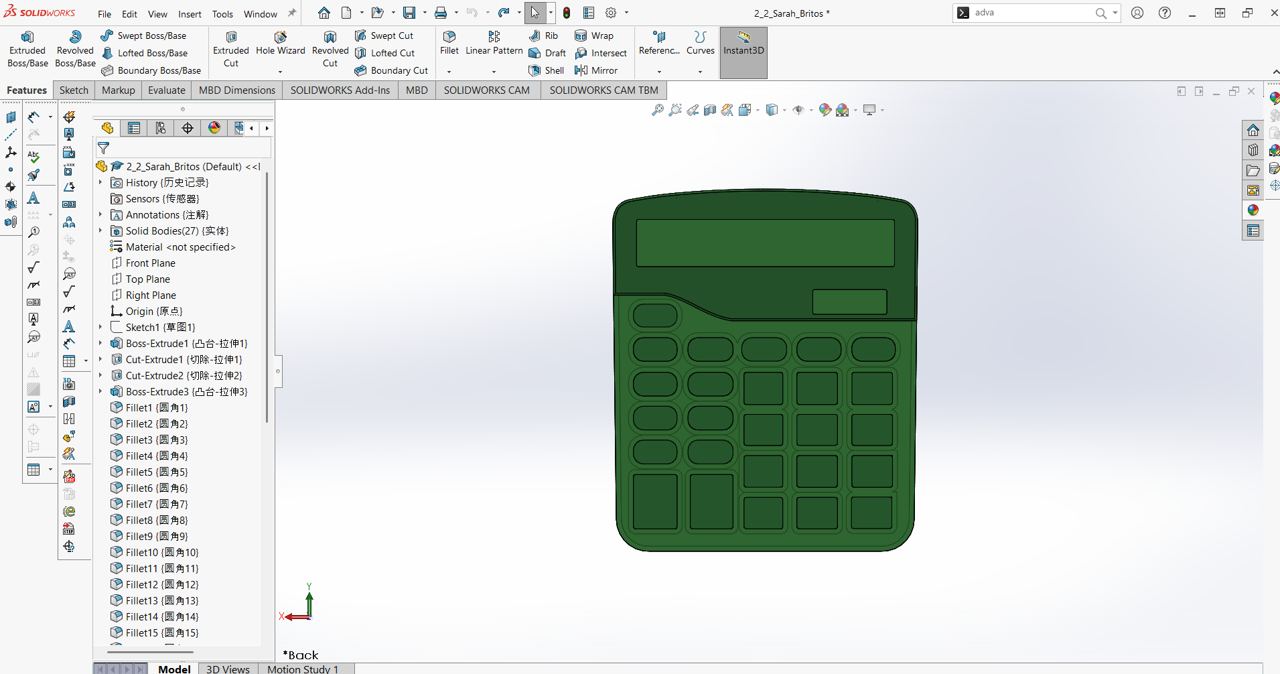
Task: Toggle the Select cursor tool
Action: point(535,13)
